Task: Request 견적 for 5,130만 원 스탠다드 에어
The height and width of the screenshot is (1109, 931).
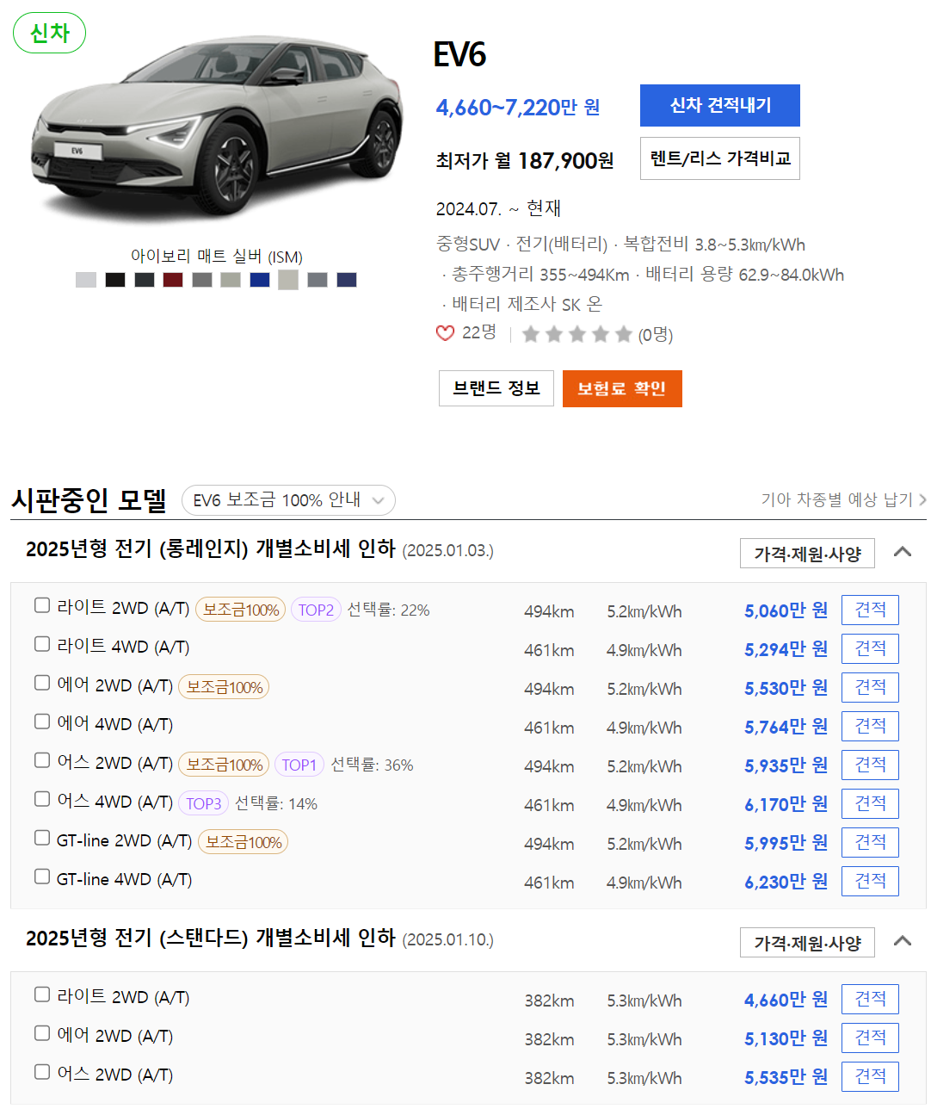Action: click(x=870, y=1038)
